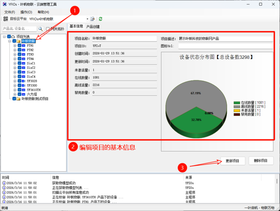
Task: Click the 信息 column header in log
Action: click(x=117, y=177)
